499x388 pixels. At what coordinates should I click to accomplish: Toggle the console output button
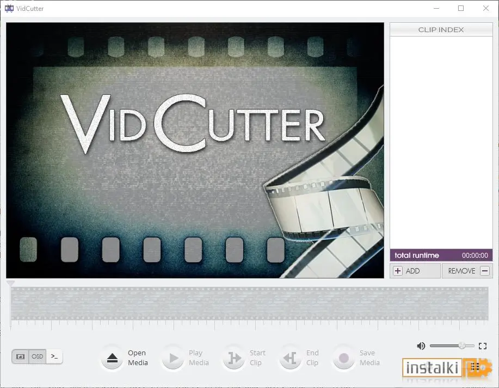pyautogui.click(x=54, y=356)
